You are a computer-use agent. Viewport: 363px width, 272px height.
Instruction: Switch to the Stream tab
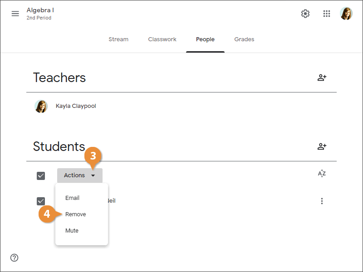118,39
